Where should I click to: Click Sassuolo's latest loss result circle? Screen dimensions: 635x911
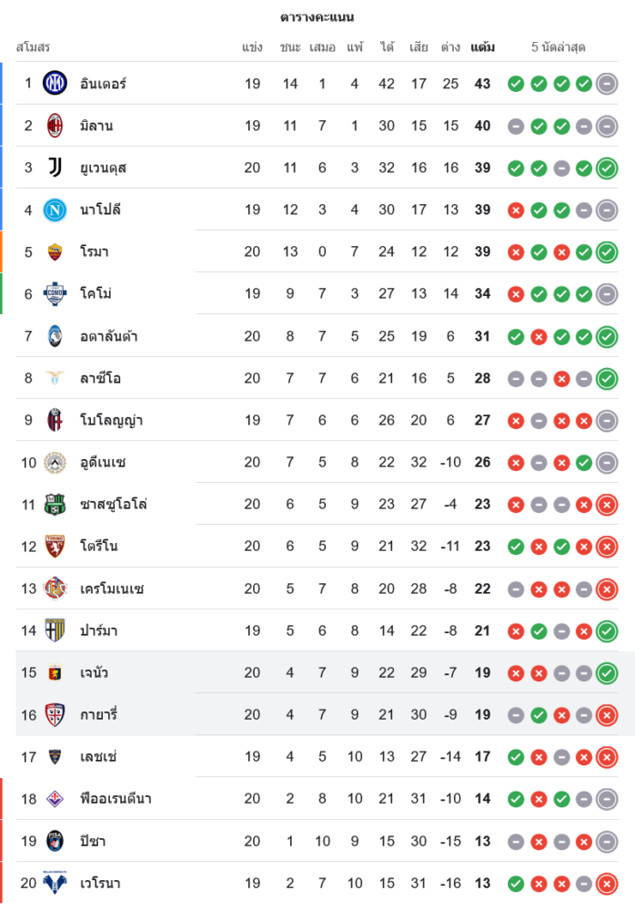click(x=607, y=504)
